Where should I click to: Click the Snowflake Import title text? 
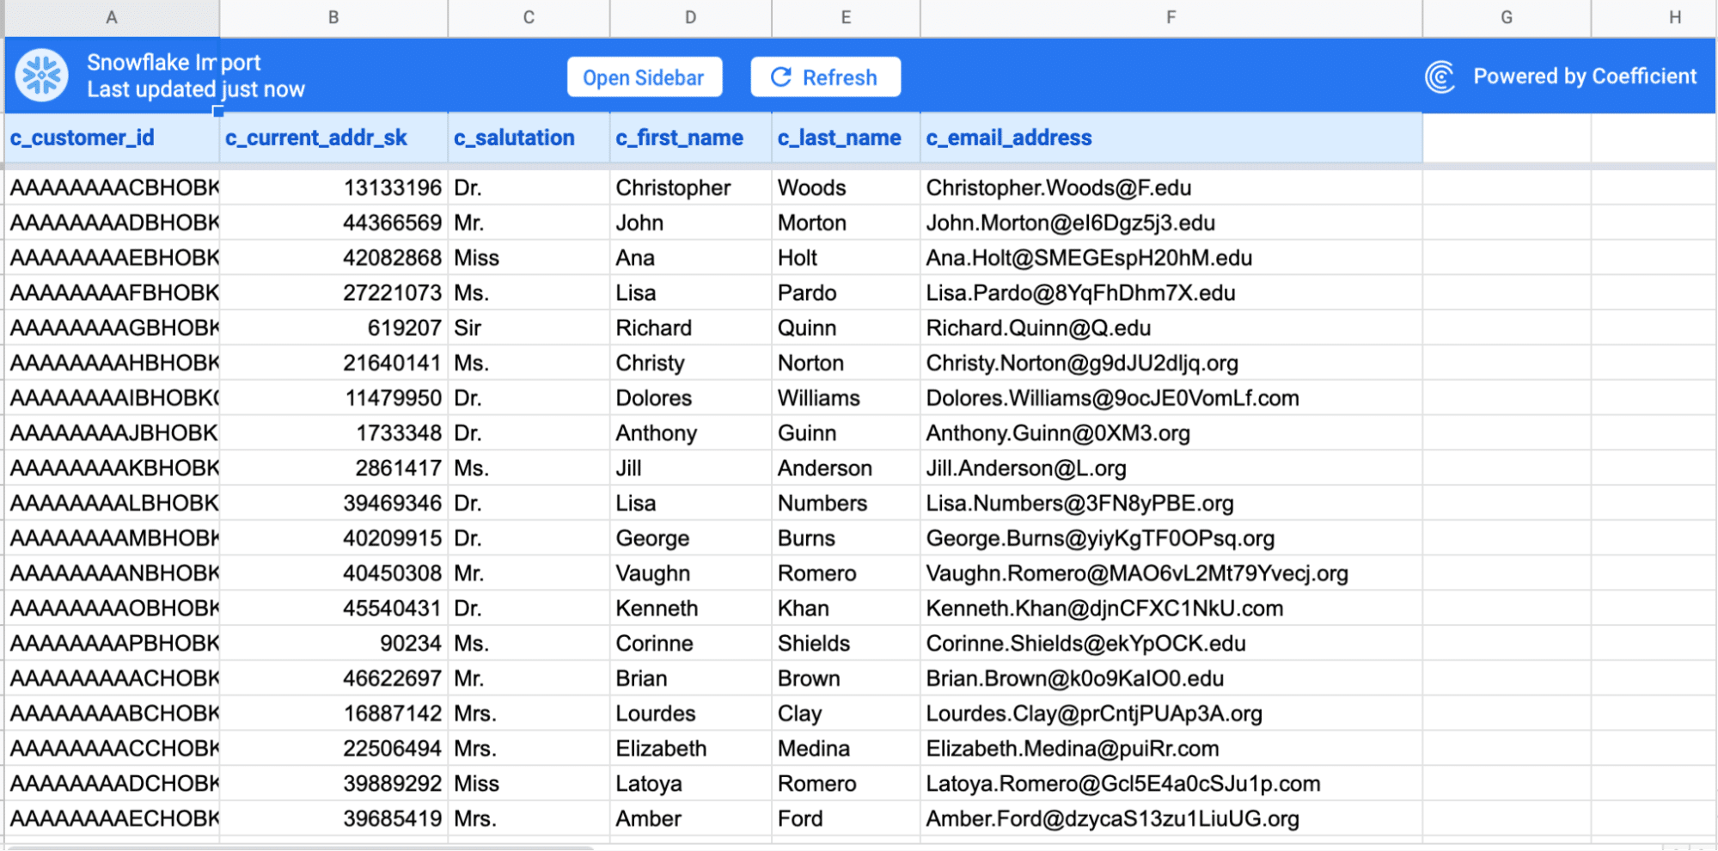[x=174, y=63]
